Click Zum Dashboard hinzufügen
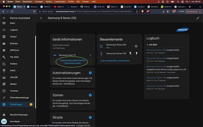This screenshot has height=127, width=203. [115, 61]
